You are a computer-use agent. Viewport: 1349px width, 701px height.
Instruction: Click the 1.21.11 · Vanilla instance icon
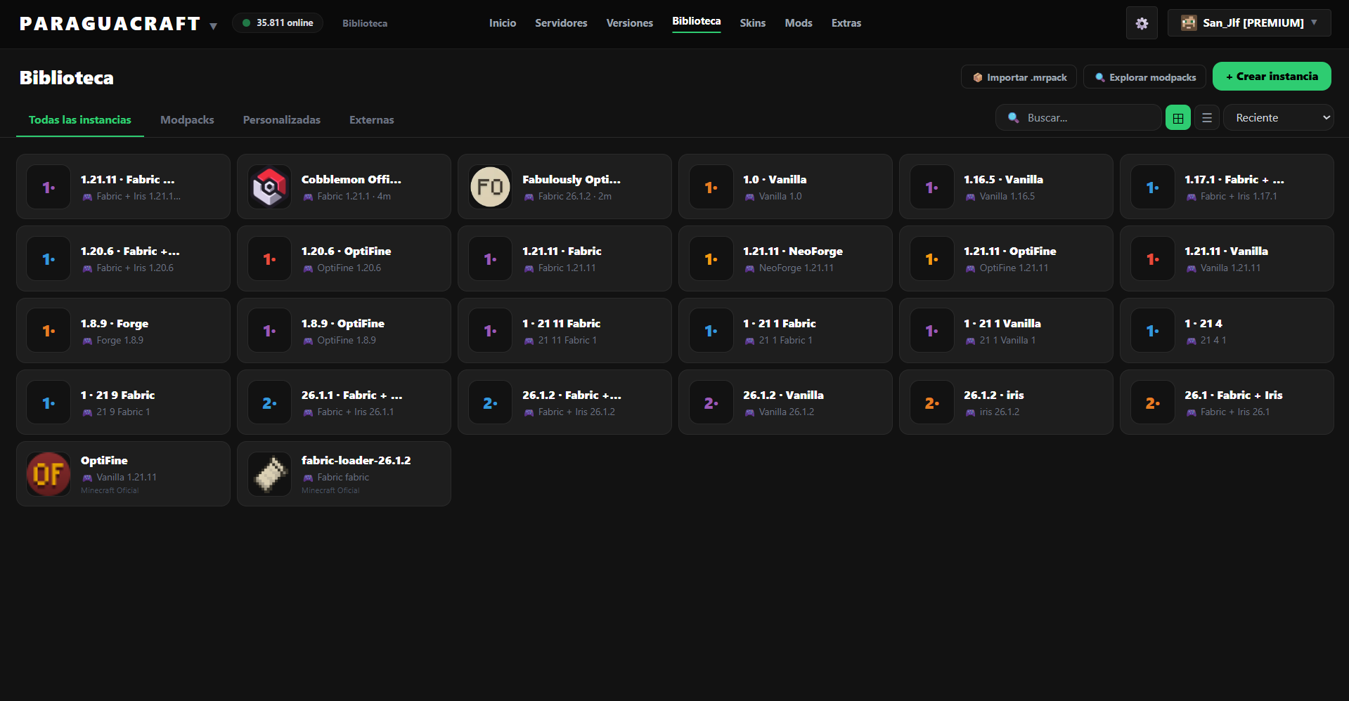1152,259
